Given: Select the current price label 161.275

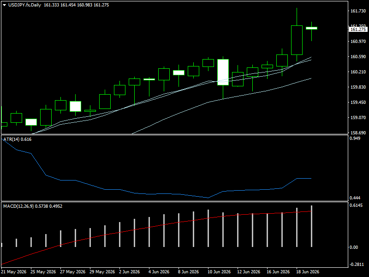Looking at the screenshot, I should pos(358,30).
